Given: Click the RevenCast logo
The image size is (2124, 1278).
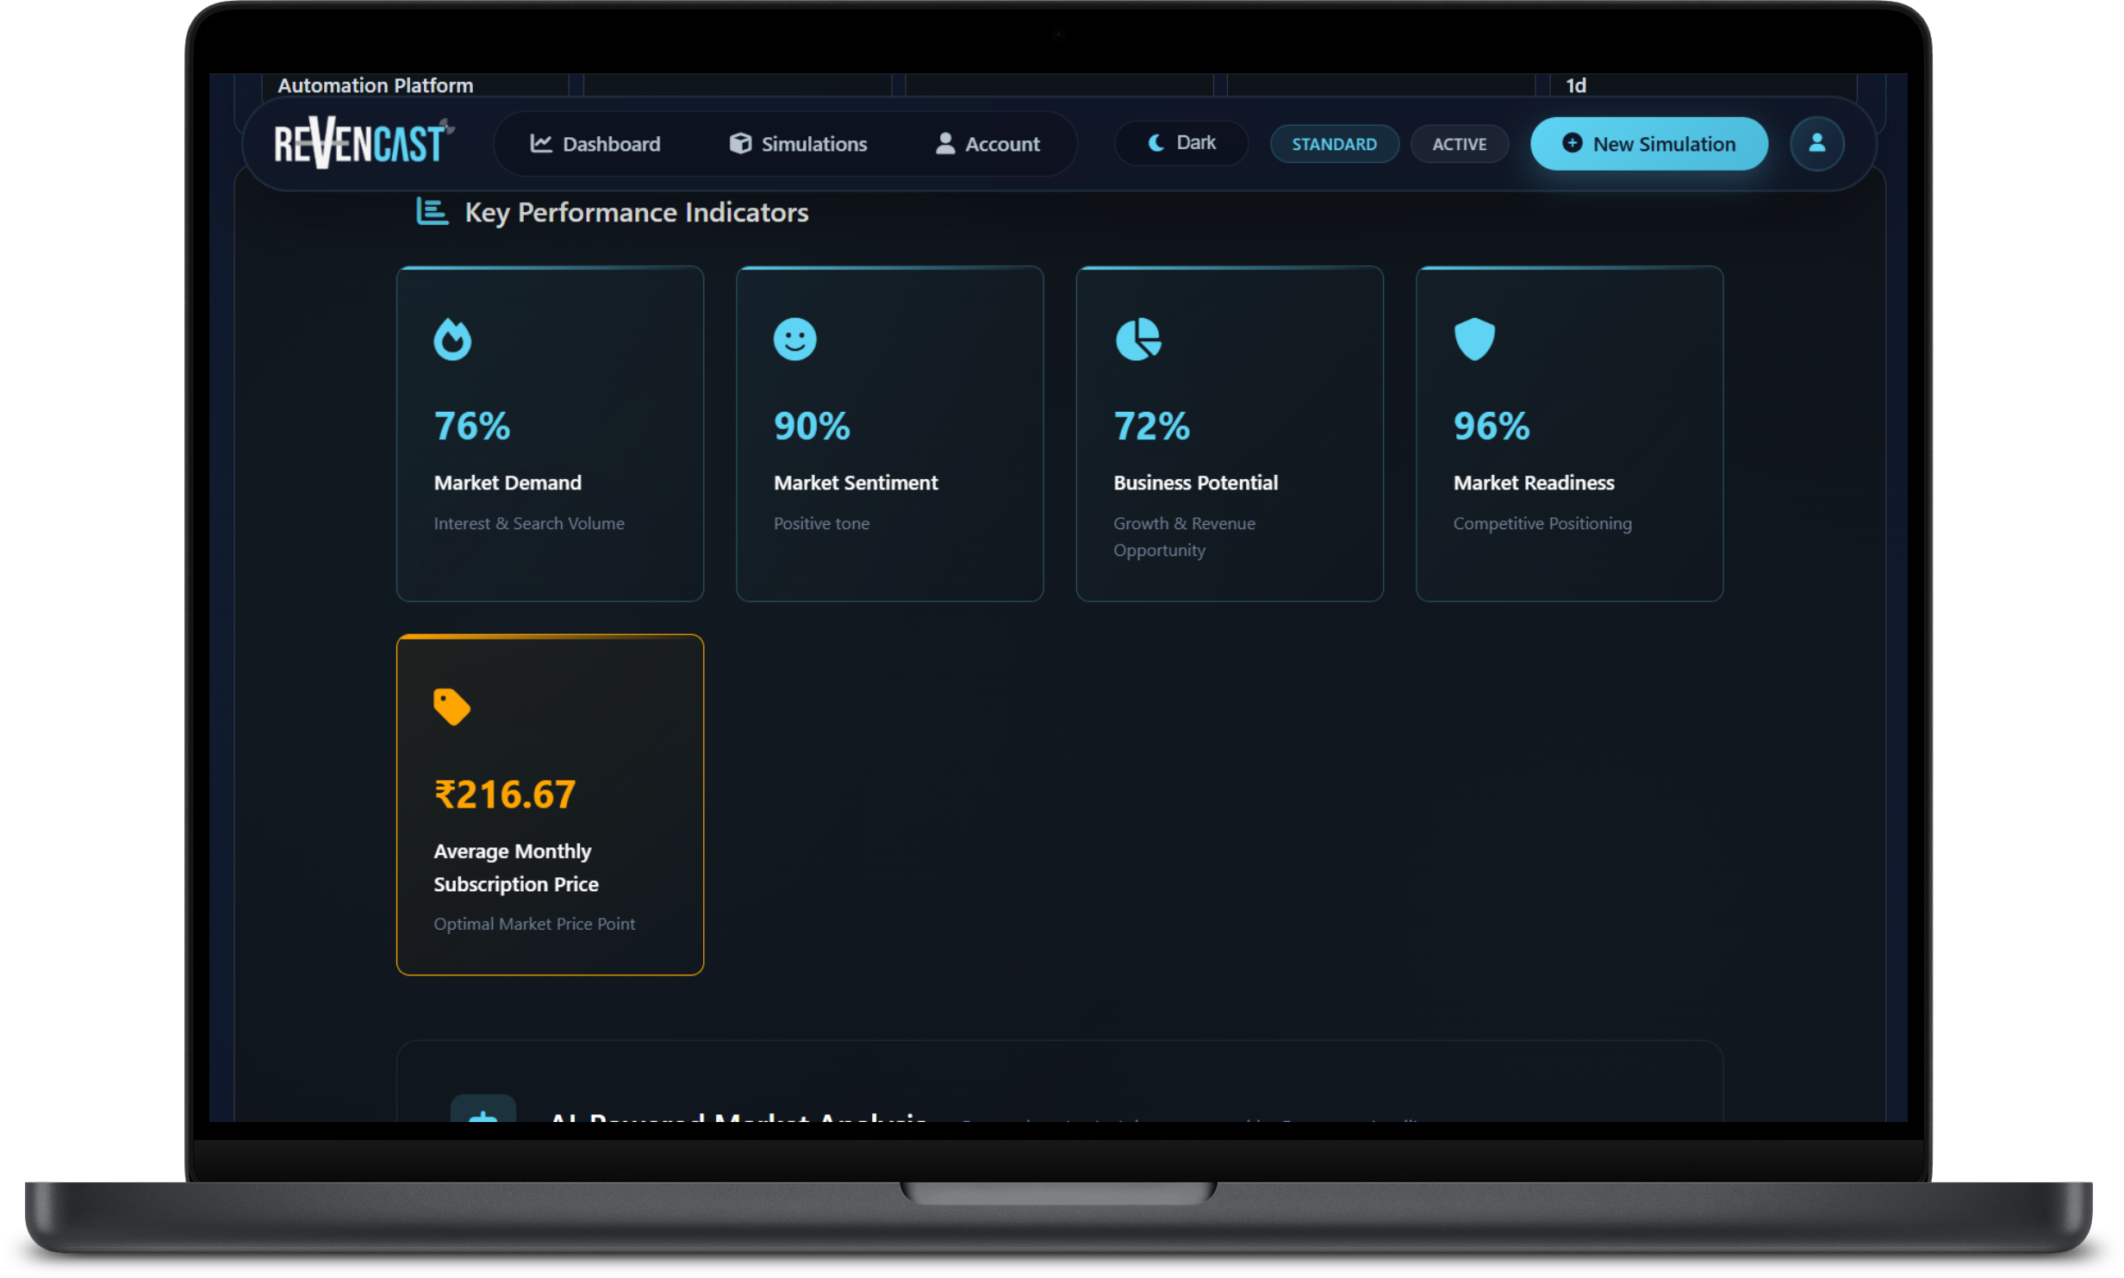Looking at the screenshot, I should point(362,141).
